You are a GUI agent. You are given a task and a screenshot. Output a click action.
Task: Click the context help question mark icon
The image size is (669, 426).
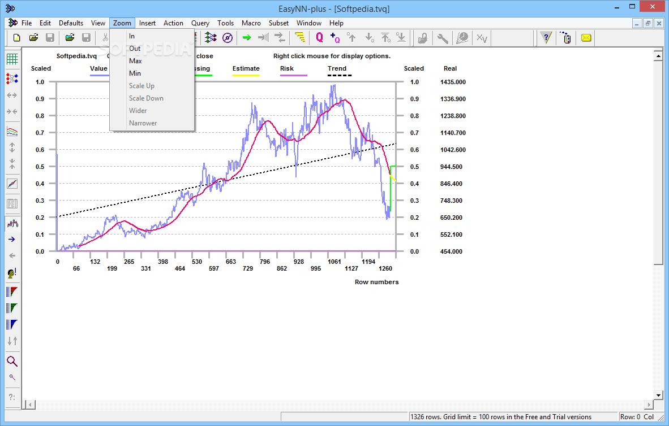tap(546, 38)
